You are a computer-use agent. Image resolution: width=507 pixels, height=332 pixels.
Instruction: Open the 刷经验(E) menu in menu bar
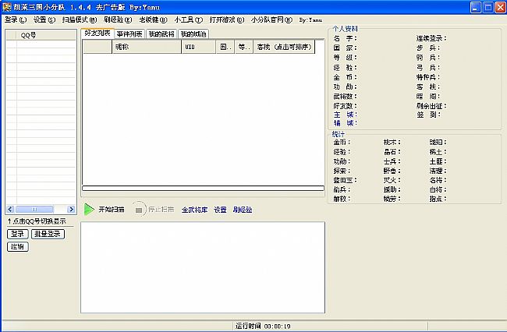(118, 19)
